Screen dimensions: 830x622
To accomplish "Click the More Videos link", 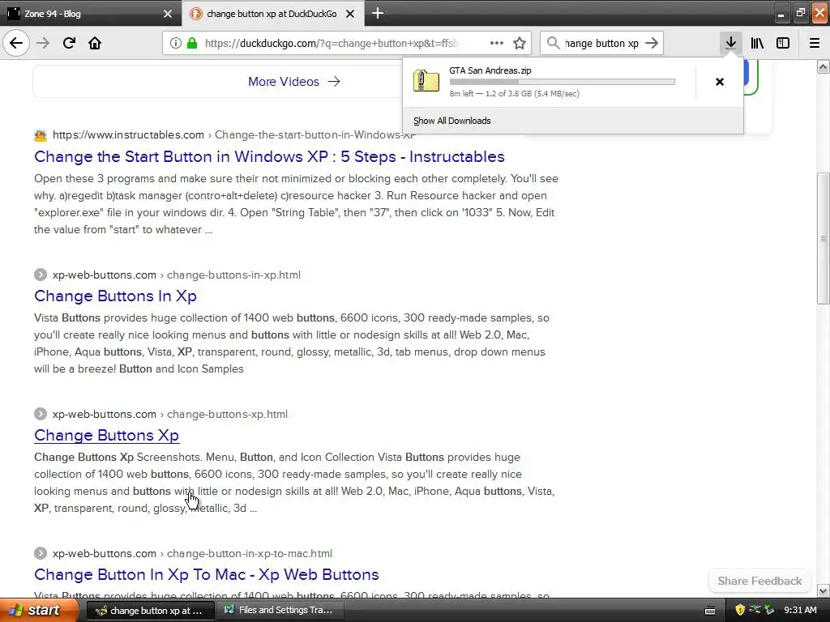I will click(x=293, y=82).
